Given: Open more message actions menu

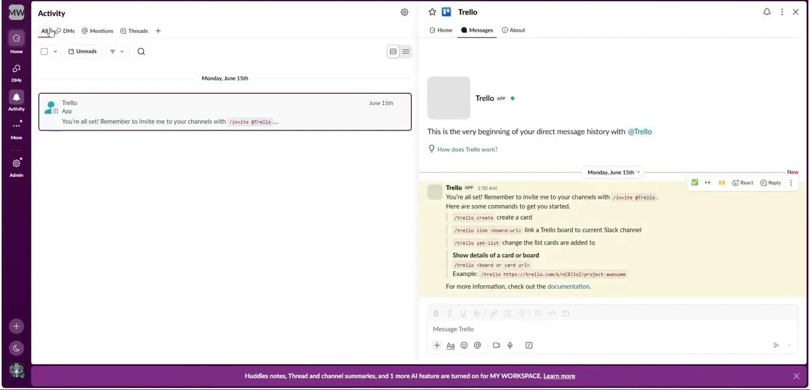Looking at the screenshot, I should pos(791,183).
